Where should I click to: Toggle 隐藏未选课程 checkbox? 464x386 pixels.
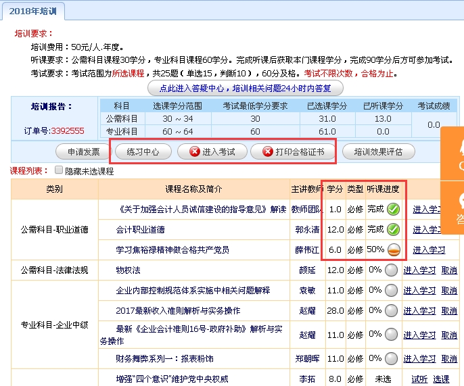[x=59, y=170]
